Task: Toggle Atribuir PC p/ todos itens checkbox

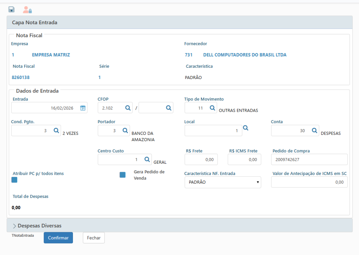Action: (14, 180)
